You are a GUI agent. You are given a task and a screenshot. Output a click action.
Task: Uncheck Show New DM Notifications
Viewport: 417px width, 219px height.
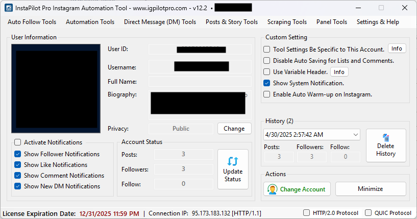point(17,186)
